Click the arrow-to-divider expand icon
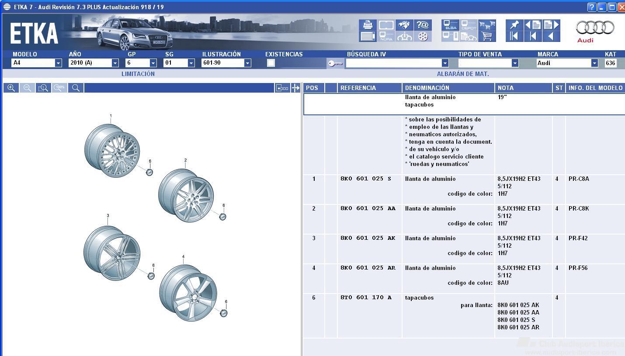This screenshot has width=625, height=356. [x=295, y=88]
